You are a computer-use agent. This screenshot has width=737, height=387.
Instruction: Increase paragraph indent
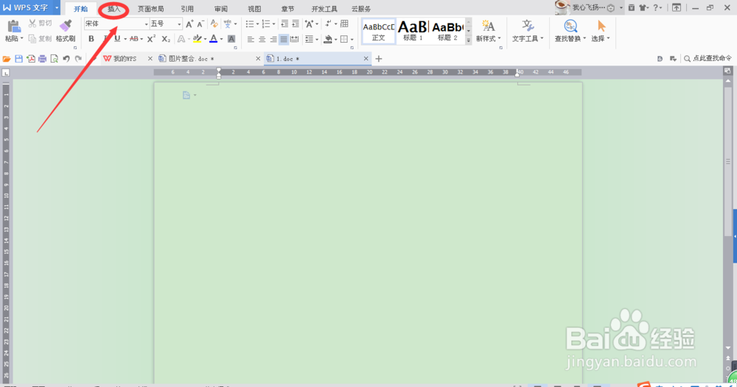click(x=296, y=24)
